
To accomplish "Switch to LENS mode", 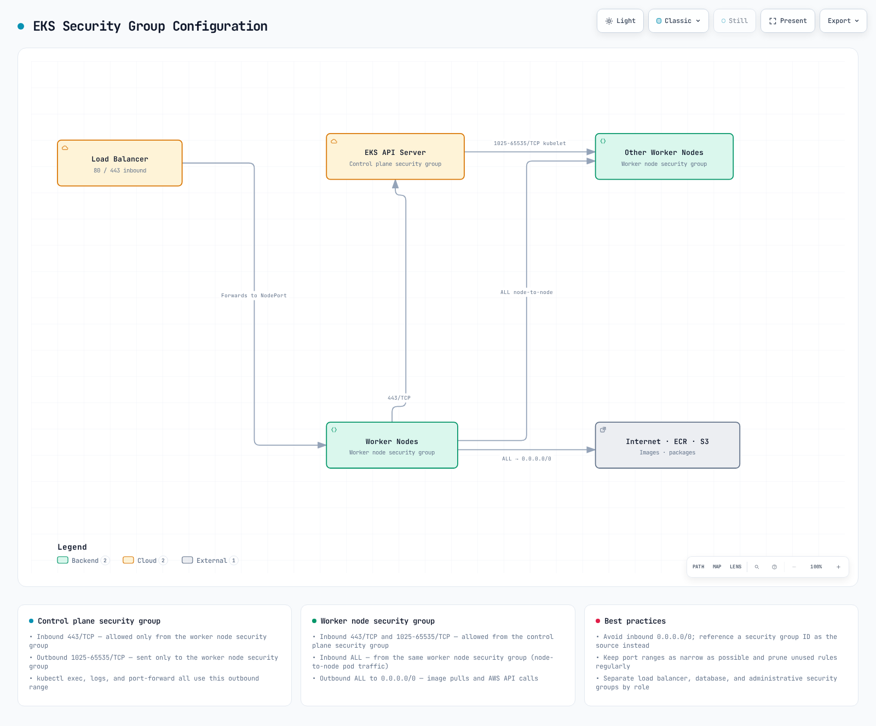I will (x=735, y=567).
